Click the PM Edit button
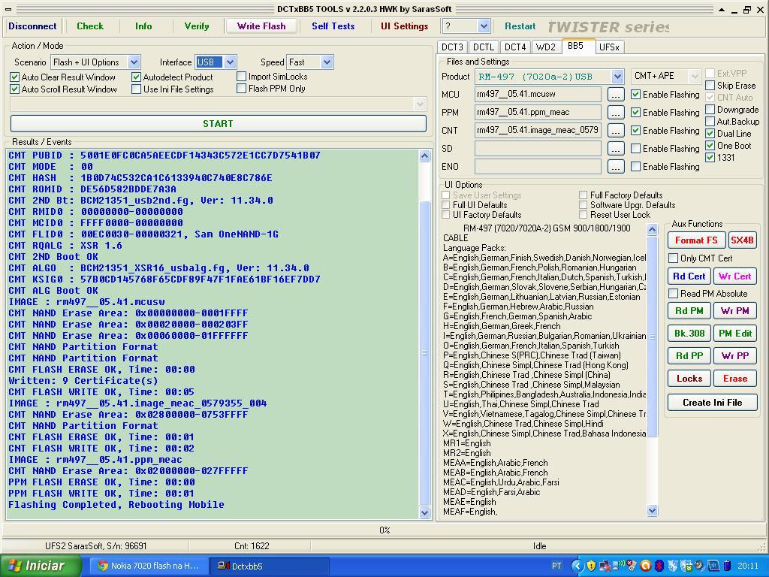The image size is (769, 577). click(735, 334)
